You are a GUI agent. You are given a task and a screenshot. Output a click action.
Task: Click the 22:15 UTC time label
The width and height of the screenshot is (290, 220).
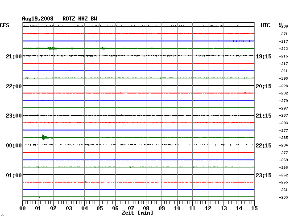click(264, 146)
